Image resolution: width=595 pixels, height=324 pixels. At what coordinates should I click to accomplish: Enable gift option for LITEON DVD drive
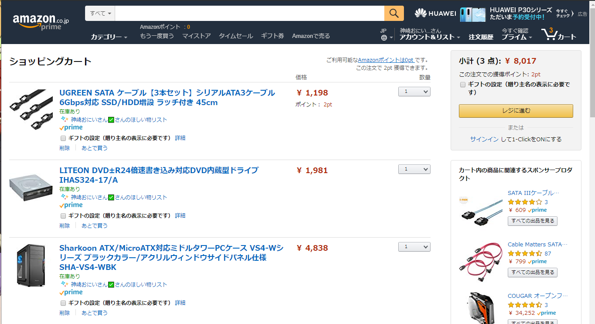[63, 216]
